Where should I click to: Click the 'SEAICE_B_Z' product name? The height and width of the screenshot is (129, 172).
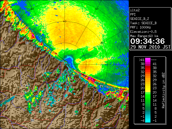tap(139, 19)
